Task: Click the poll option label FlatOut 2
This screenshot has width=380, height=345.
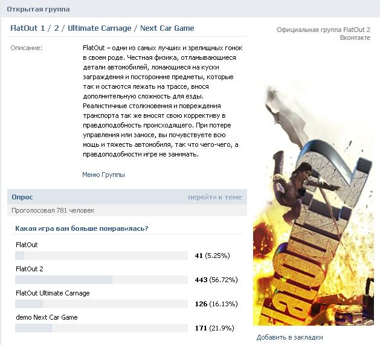Action: 30,269
